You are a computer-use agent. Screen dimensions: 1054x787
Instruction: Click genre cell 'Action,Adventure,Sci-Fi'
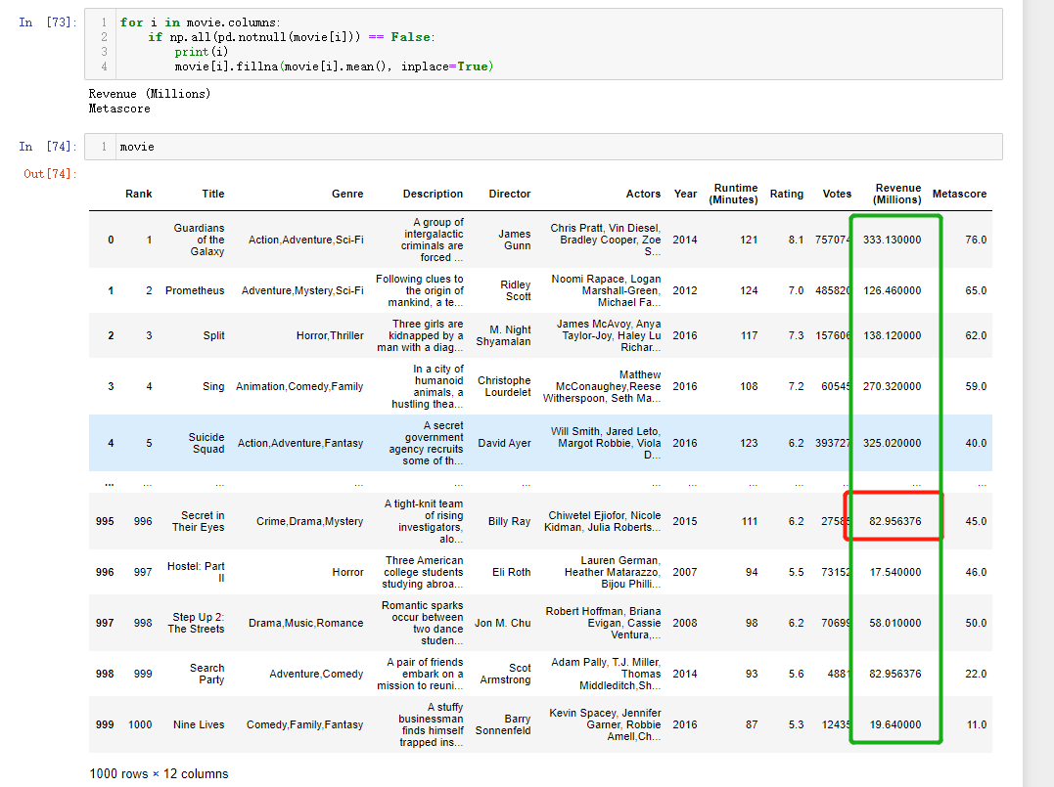[x=306, y=240]
